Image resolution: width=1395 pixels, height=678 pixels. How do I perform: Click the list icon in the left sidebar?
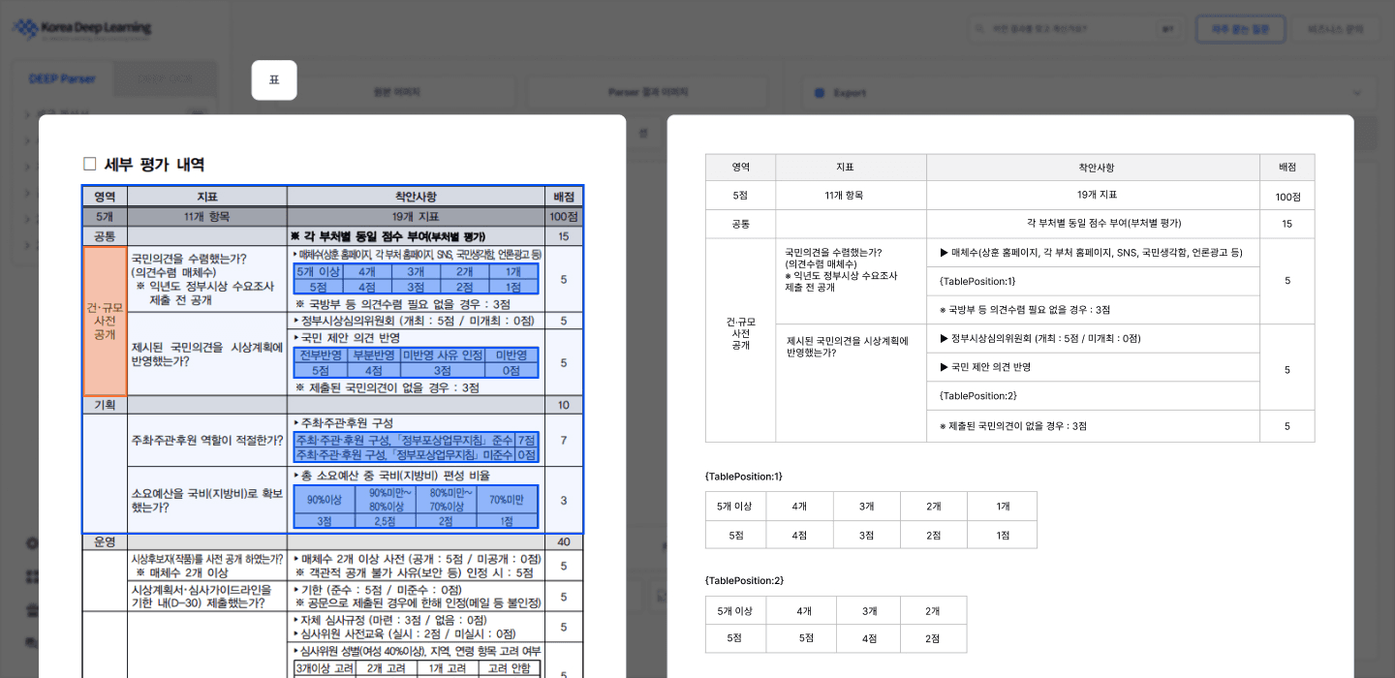31,611
